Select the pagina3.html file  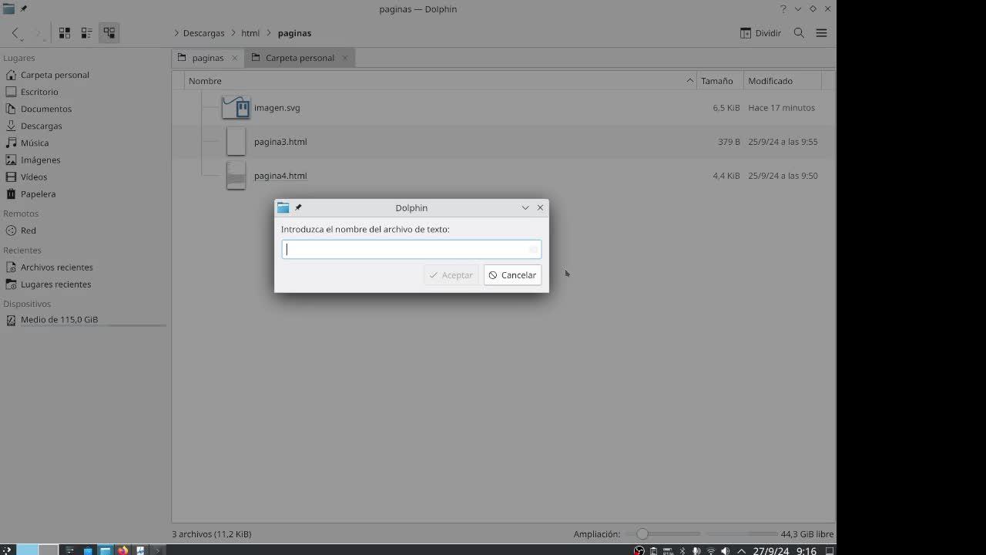[x=280, y=142]
